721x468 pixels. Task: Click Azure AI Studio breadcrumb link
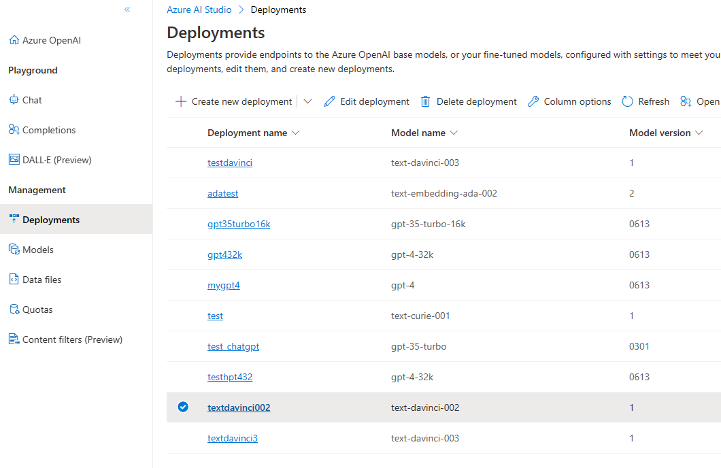pyautogui.click(x=199, y=10)
